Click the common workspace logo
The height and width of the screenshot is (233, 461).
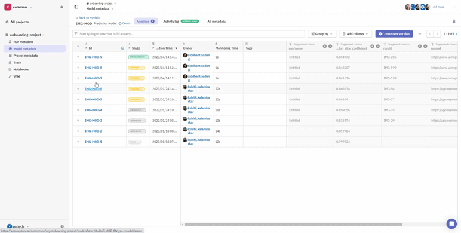tap(8, 7)
